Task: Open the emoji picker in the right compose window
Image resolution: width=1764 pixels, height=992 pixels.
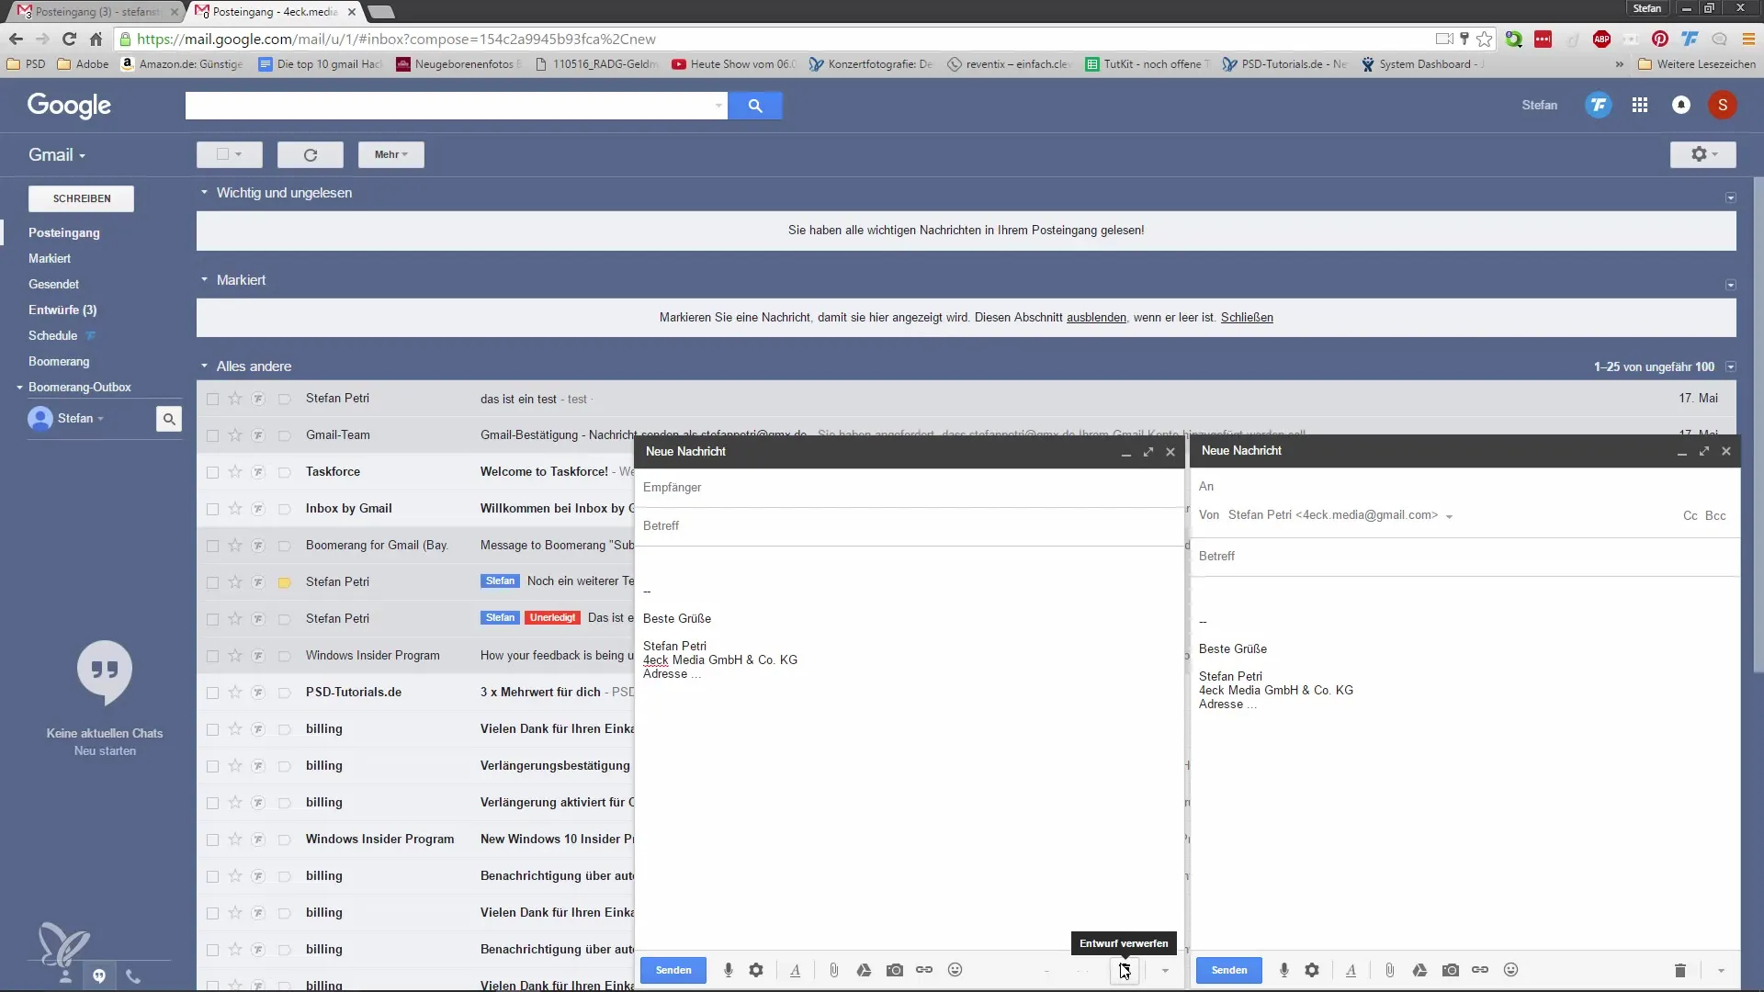Action: coord(1510,970)
